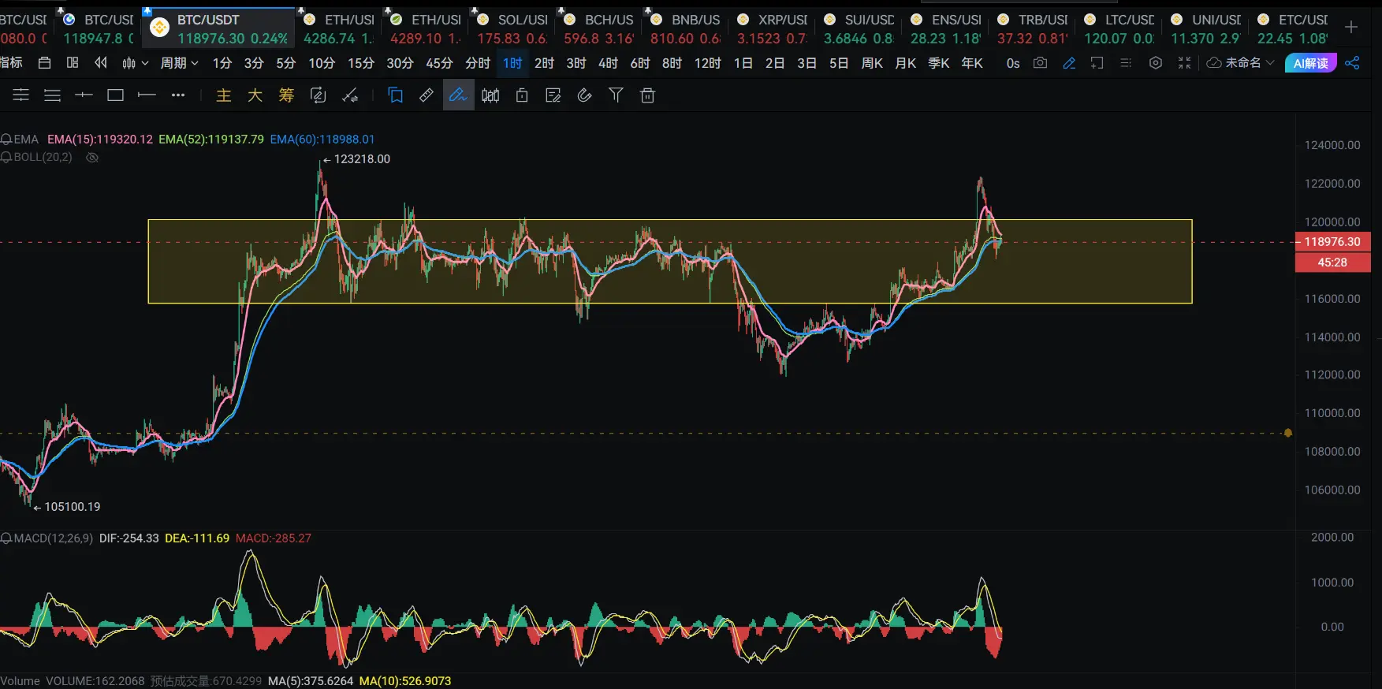Toggle BOLL indicator eye visibility

(x=92, y=158)
